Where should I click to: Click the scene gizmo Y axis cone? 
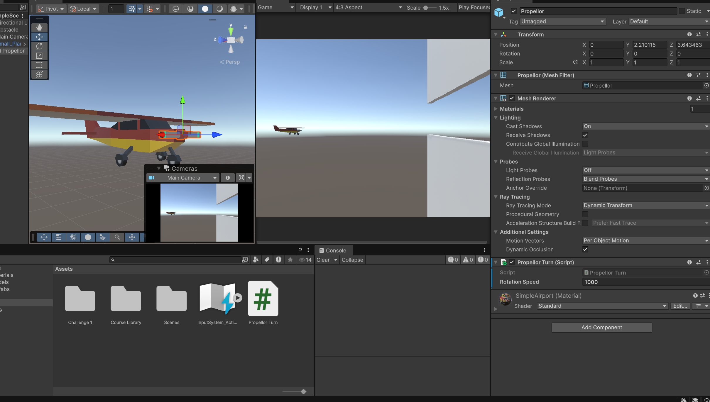pyautogui.click(x=231, y=31)
